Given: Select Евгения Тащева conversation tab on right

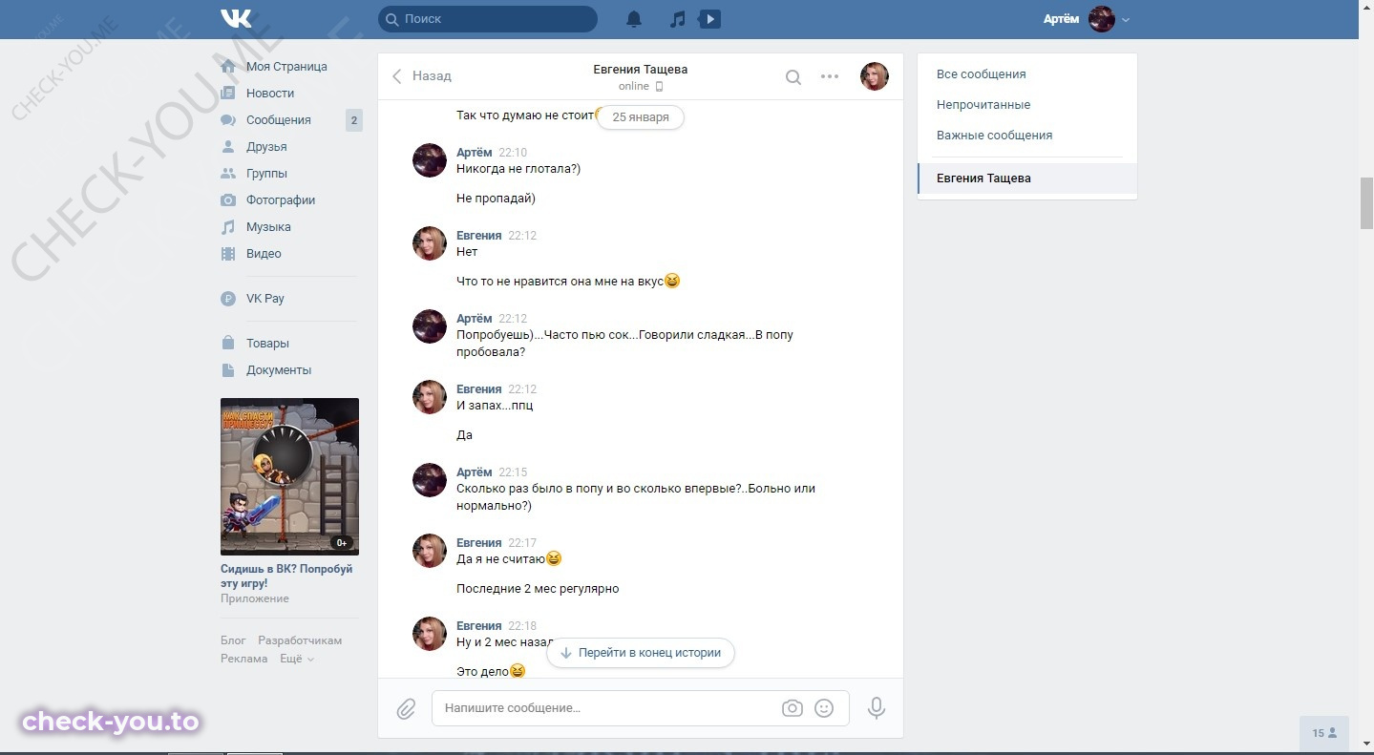Looking at the screenshot, I should [x=1027, y=178].
